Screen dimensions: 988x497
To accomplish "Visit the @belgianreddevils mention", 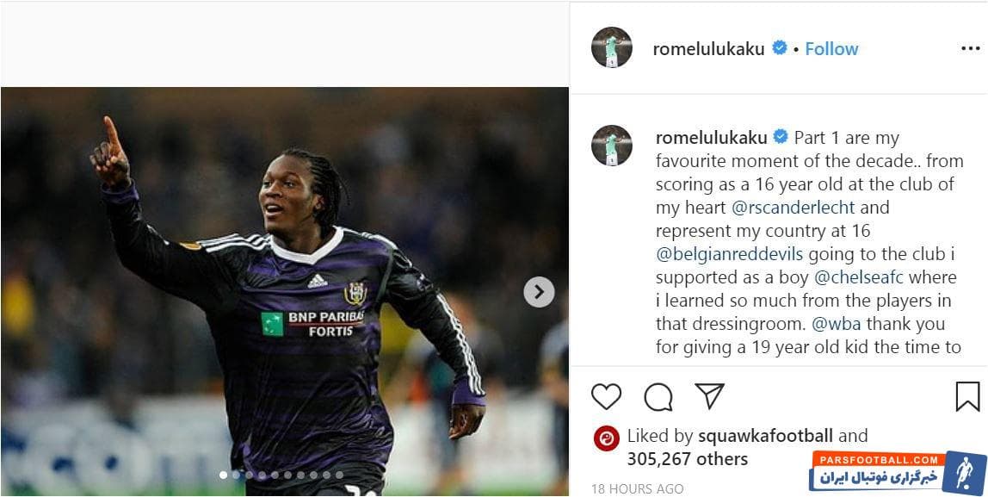I will pos(730,254).
